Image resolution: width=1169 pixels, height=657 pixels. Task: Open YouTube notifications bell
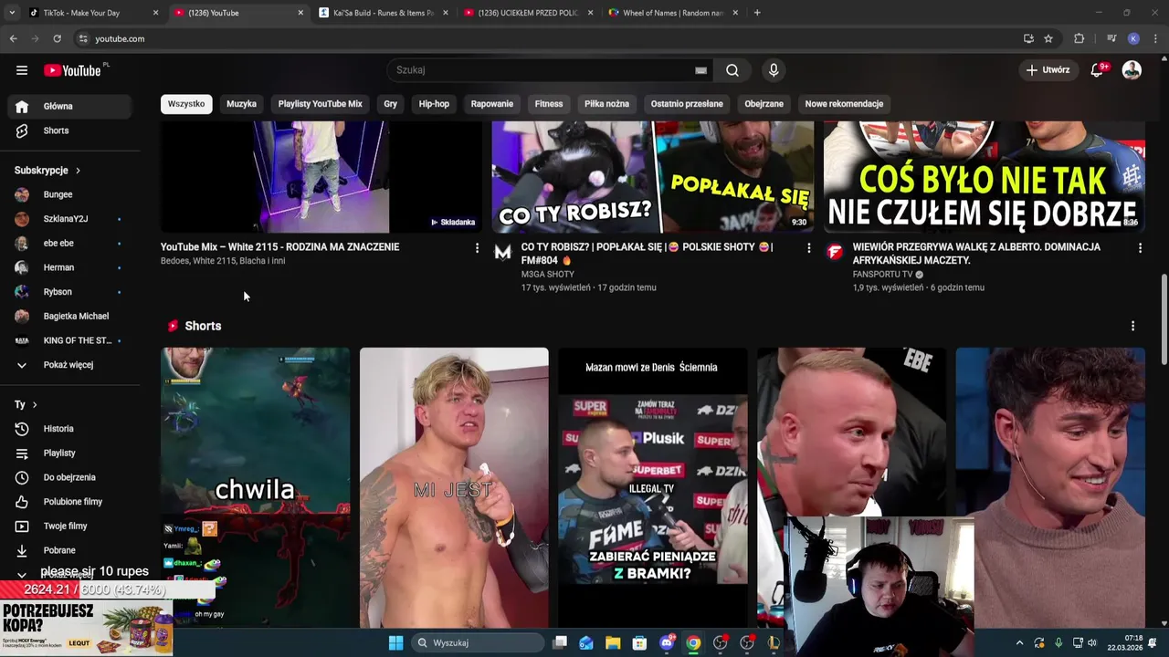click(1098, 70)
